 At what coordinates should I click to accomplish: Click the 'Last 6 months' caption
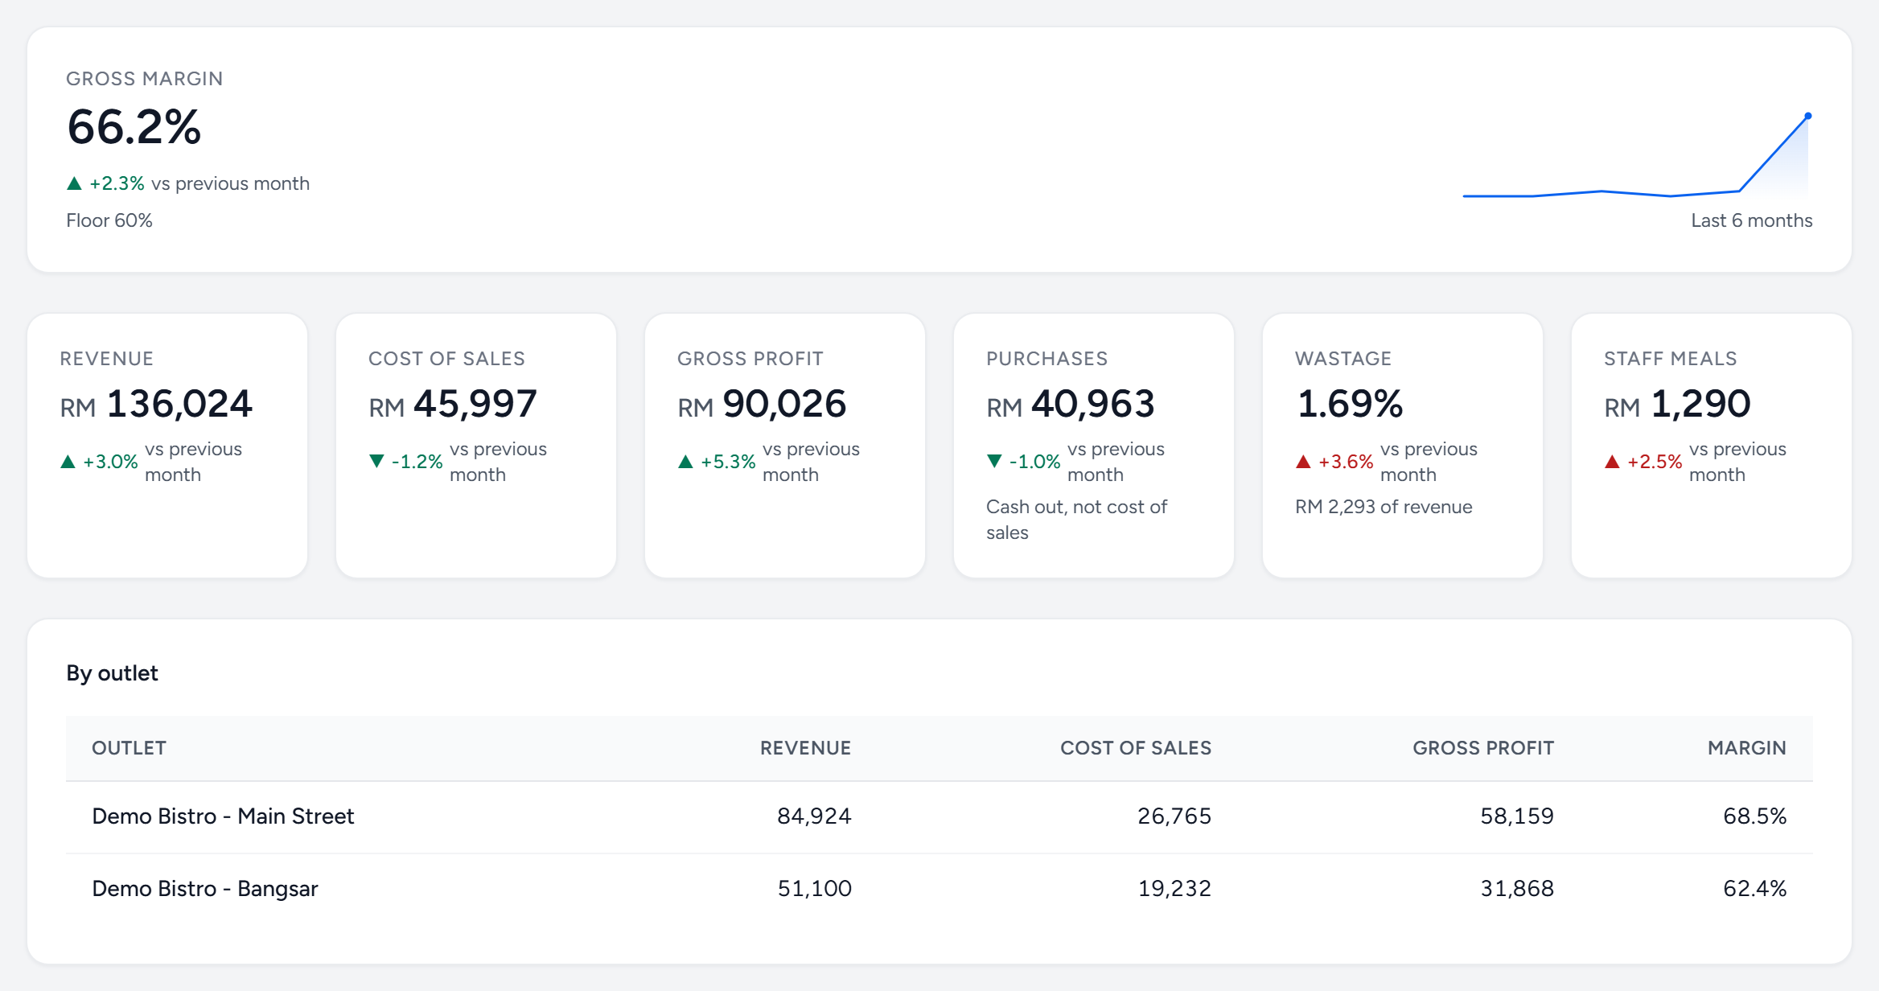[x=1751, y=220]
